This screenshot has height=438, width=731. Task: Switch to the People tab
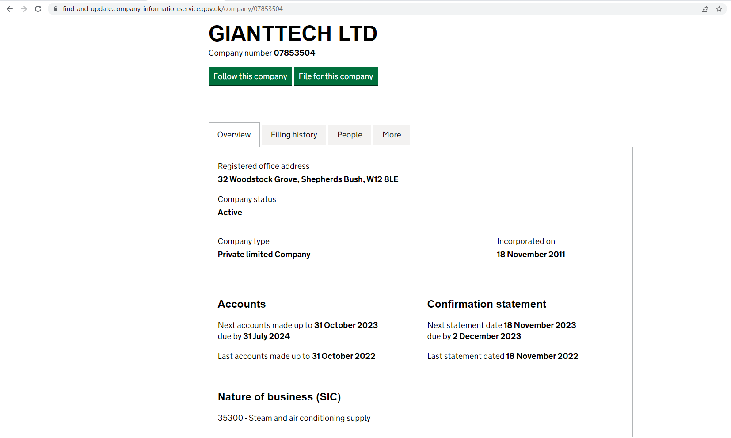[x=350, y=135]
